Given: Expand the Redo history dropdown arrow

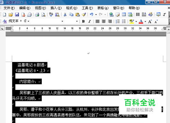Looking at the screenshot, I should pos(105,15).
